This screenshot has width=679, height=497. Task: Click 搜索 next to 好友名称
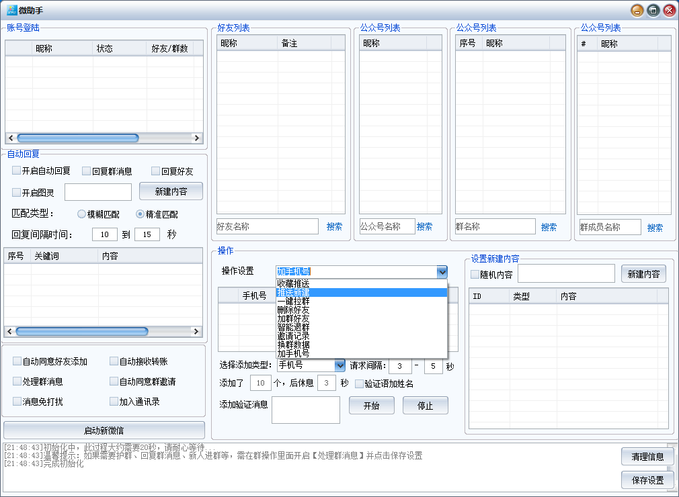tap(334, 226)
